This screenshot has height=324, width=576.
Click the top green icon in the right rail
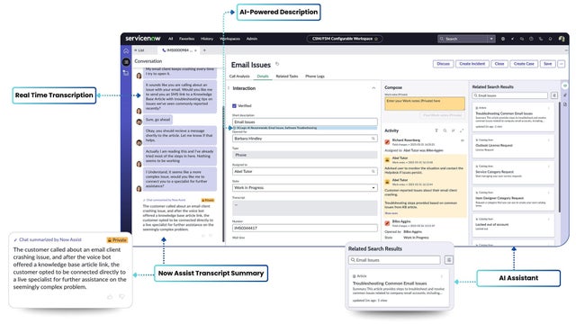click(565, 85)
